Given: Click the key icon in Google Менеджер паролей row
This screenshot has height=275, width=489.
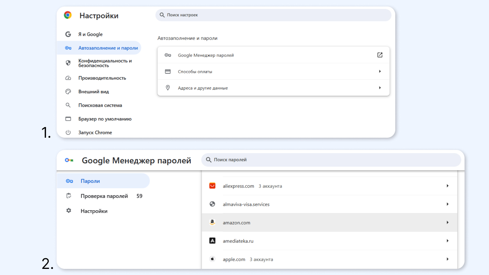Looking at the screenshot, I should click(167, 55).
